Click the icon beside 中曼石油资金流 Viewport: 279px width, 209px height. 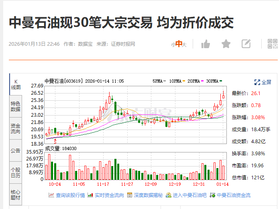click(x=212, y=195)
